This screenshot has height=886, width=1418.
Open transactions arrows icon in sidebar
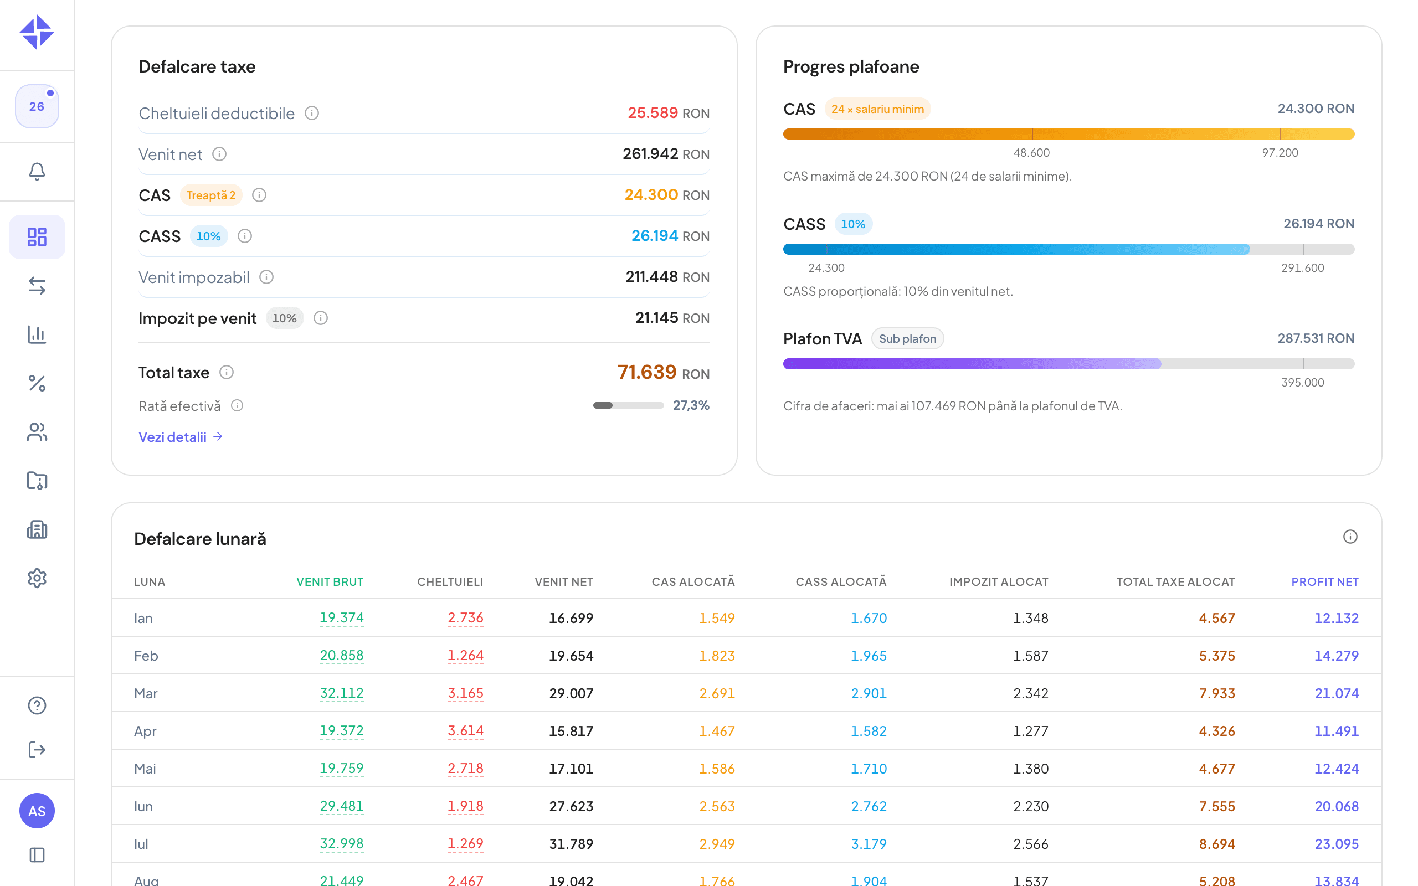[x=37, y=285]
